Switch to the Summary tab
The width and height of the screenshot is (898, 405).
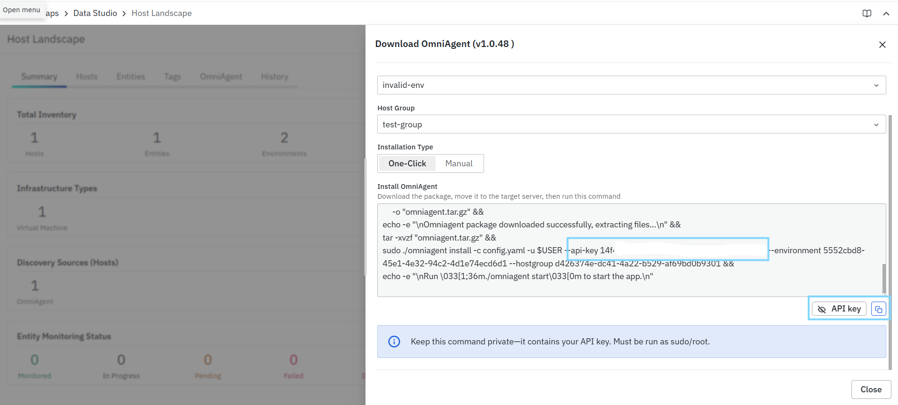click(39, 77)
